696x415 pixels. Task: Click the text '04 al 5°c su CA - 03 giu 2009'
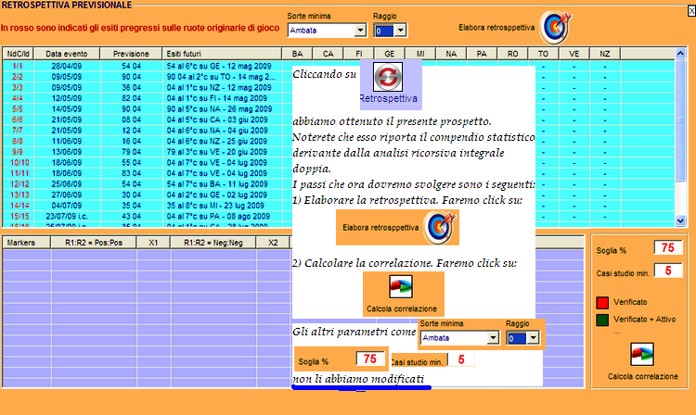pos(217,119)
